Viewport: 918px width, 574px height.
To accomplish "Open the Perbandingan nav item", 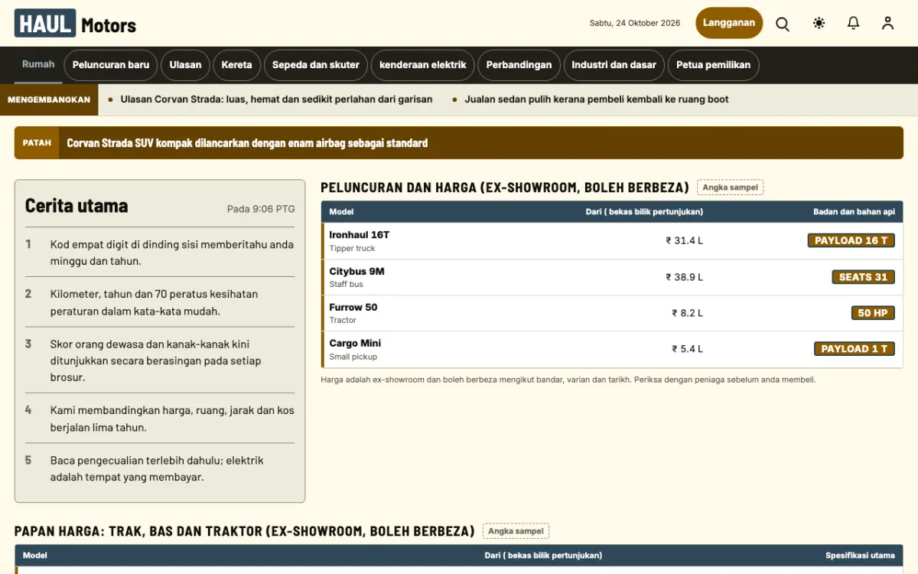I will point(519,65).
